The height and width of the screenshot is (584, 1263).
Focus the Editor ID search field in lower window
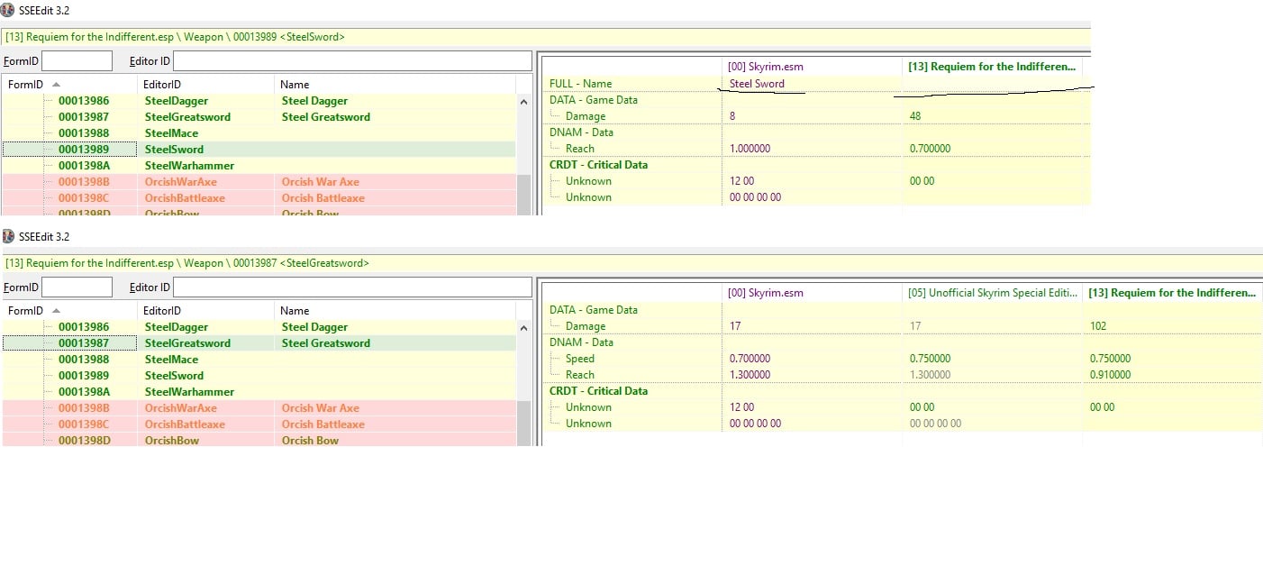(x=352, y=287)
